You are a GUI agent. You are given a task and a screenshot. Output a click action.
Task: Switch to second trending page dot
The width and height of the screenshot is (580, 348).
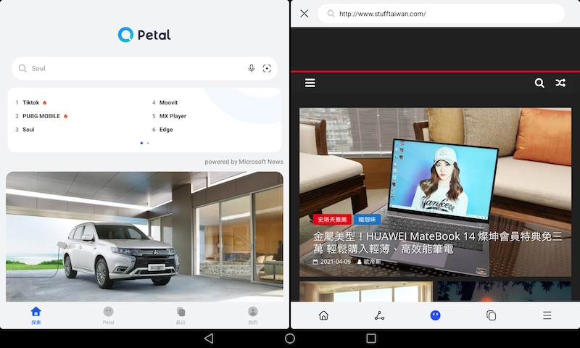coord(148,143)
